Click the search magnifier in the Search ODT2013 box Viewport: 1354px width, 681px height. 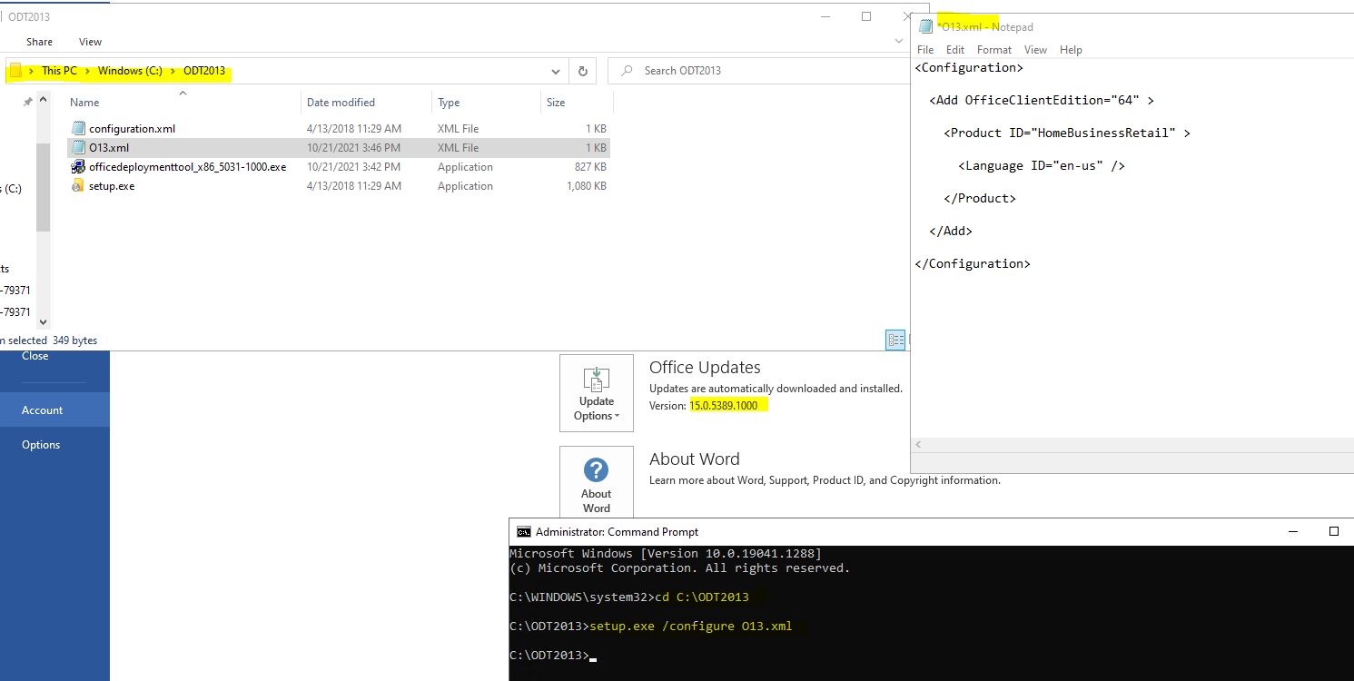coord(628,71)
